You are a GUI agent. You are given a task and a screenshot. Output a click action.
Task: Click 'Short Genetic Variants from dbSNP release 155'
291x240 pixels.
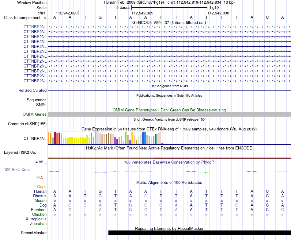coord(169,119)
